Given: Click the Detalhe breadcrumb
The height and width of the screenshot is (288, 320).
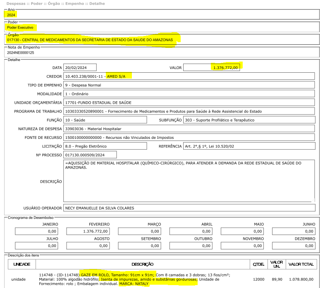Looking at the screenshot, I should click(x=97, y=4).
